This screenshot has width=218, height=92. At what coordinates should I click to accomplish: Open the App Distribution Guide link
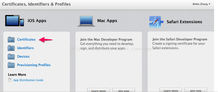pos(28,80)
